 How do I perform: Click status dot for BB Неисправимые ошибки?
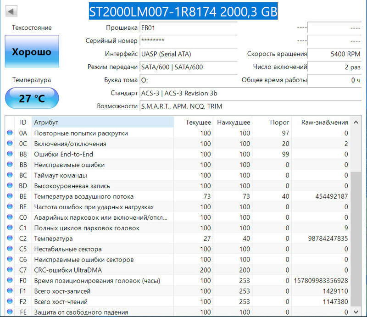pos(10,164)
